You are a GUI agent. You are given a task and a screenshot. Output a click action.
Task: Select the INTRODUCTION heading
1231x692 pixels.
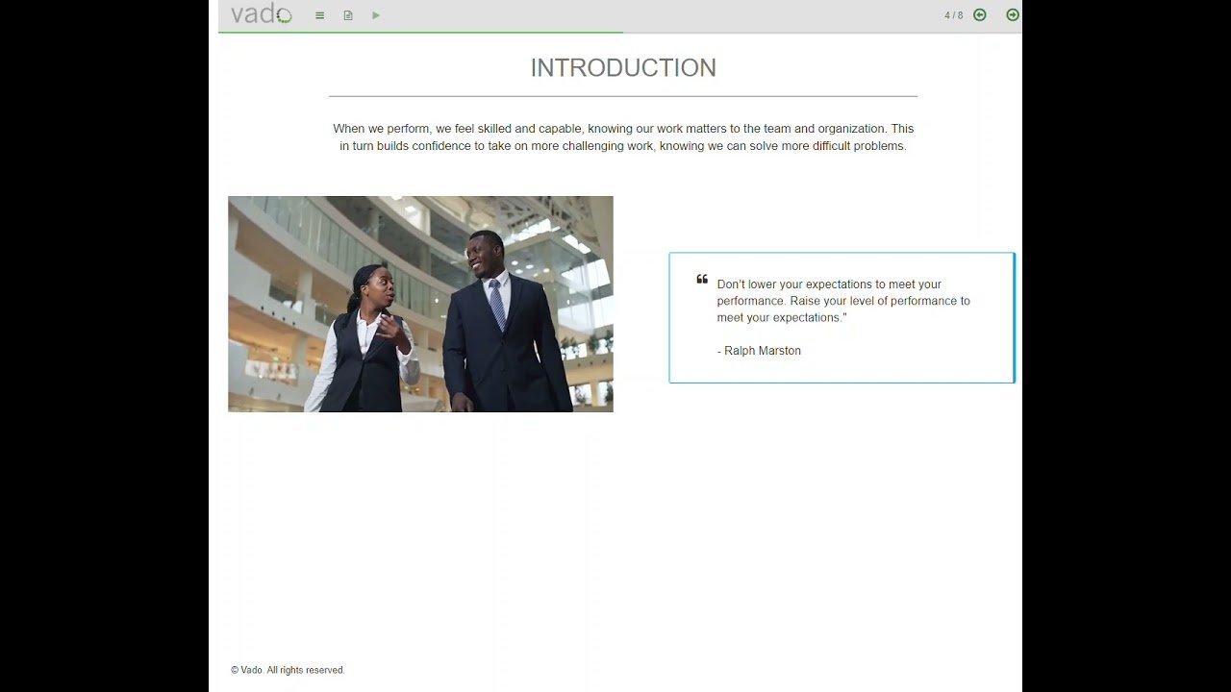(x=623, y=68)
